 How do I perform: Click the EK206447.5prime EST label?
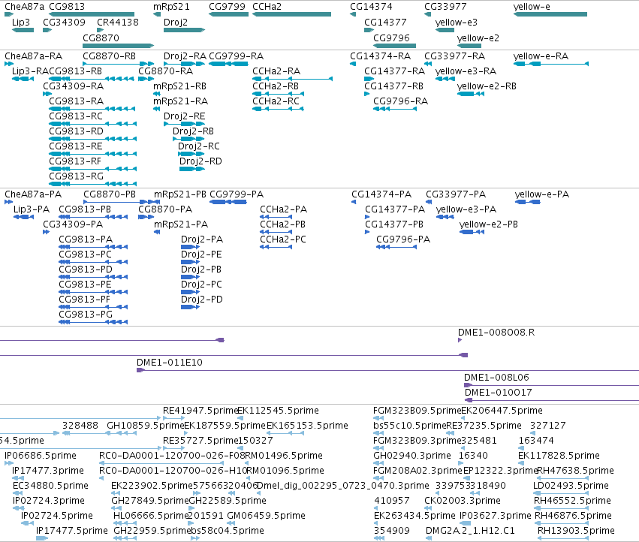[x=502, y=411]
